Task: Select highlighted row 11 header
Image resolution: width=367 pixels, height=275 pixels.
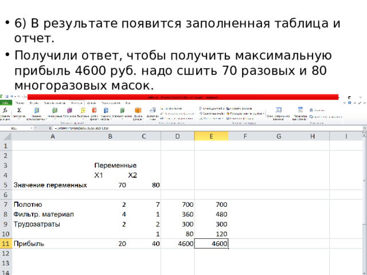Action: [x=6, y=243]
